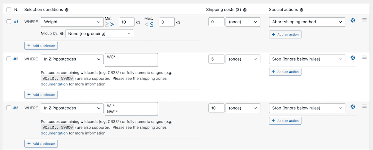
Task: Edit the WC* postcode textarea
Action: 131,60
